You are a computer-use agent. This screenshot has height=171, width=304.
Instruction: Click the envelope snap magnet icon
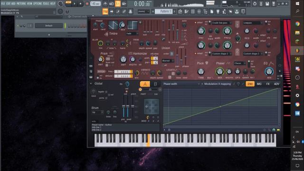(x=274, y=130)
